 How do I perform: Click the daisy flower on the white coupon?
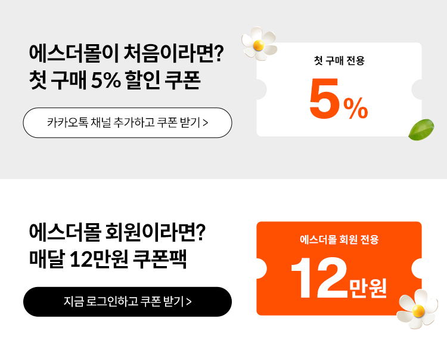tap(259, 43)
